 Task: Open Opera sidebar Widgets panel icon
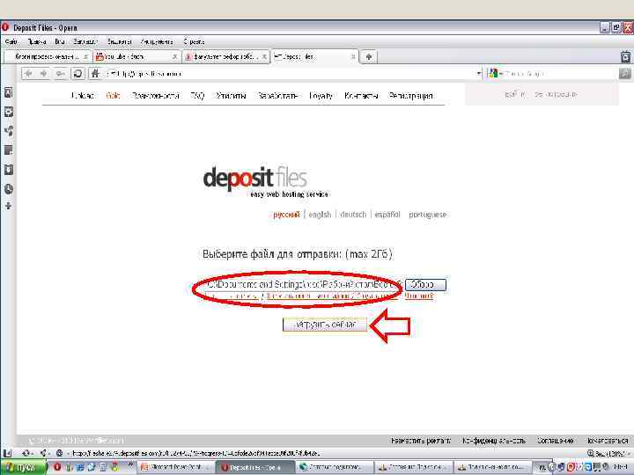[x=9, y=112]
